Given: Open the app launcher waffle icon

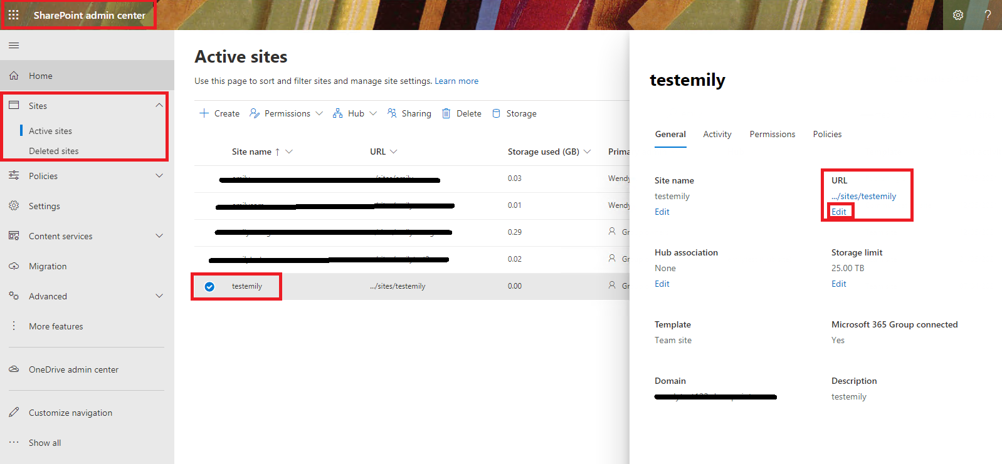Looking at the screenshot, I should pyautogui.click(x=14, y=15).
